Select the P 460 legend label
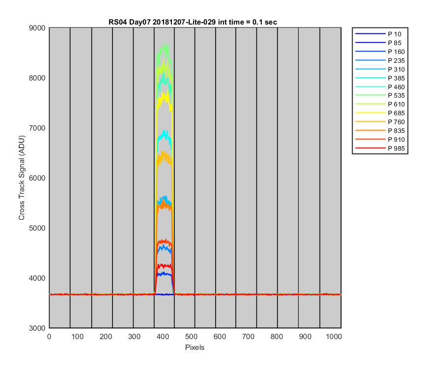Viewport: 442px width, 368px height. coord(396,87)
